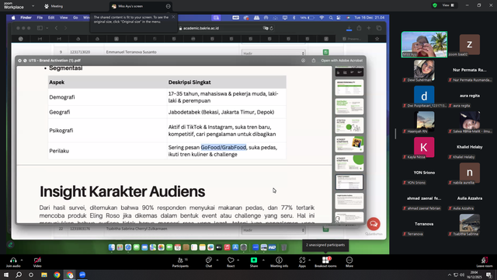
Task: Open the Go menu in mac menu bar
Action: [75, 18]
